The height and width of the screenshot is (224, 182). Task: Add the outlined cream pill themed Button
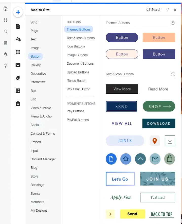tap(122, 54)
